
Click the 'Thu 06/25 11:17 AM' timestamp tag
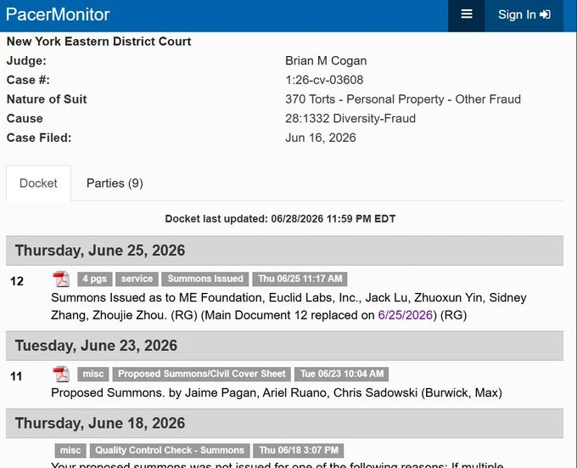300,279
